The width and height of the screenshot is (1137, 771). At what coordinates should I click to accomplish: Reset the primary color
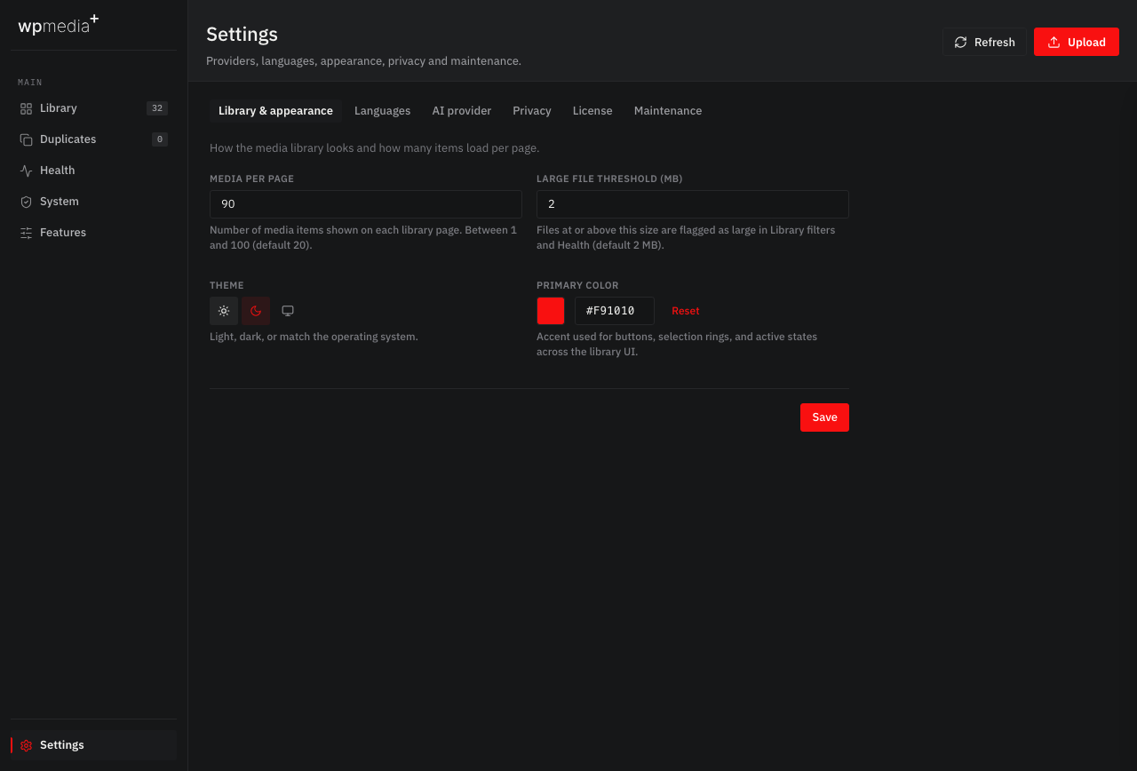[x=686, y=311]
